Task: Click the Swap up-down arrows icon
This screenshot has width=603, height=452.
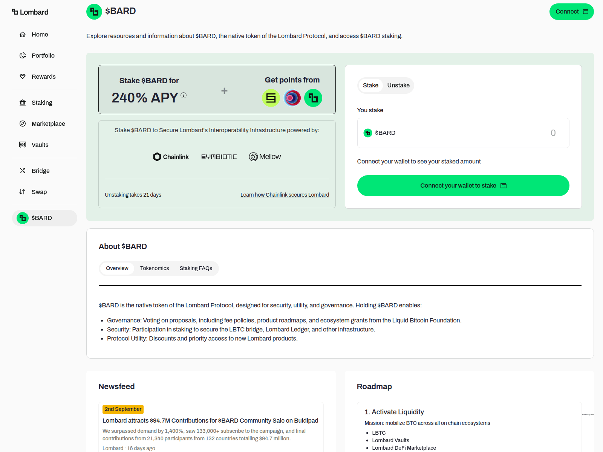Action: [x=23, y=192]
